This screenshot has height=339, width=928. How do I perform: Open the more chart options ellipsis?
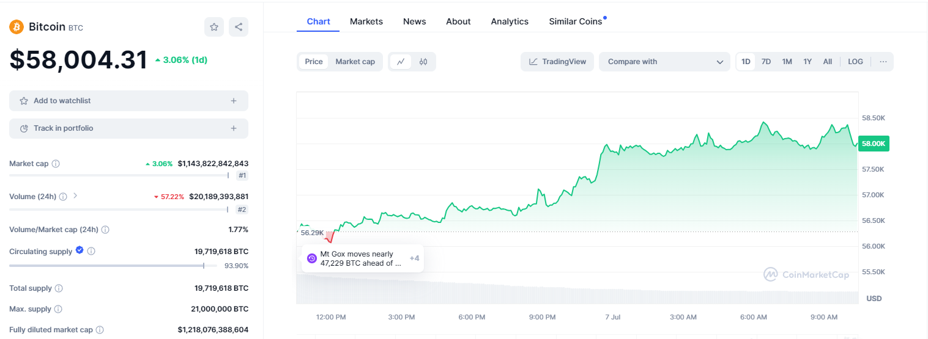click(883, 62)
